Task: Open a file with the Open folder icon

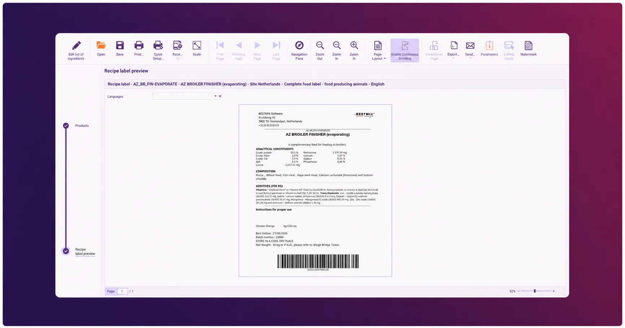Action: tap(101, 45)
